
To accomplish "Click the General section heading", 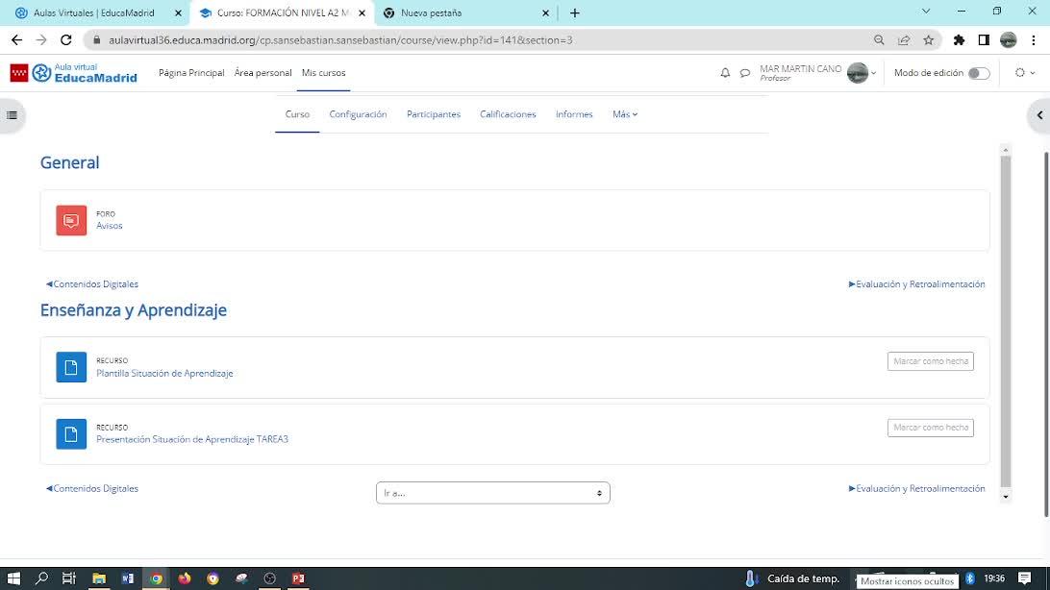I will [x=69, y=162].
